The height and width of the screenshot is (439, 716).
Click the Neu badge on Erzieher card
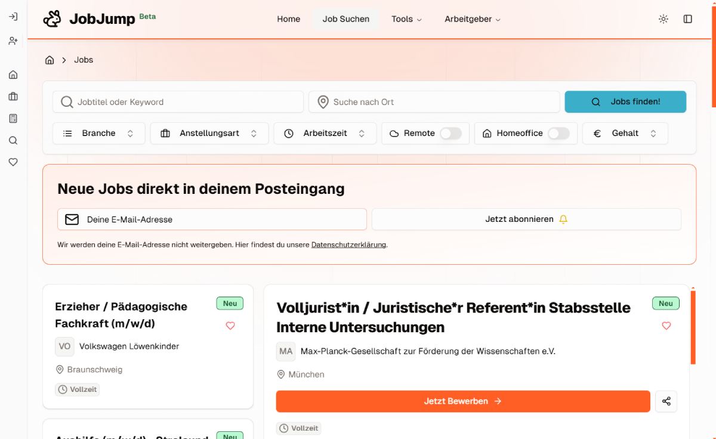click(x=230, y=304)
